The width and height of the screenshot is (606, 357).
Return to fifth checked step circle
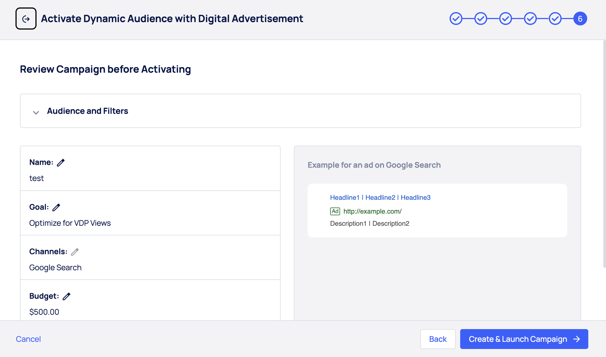coord(555,19)
